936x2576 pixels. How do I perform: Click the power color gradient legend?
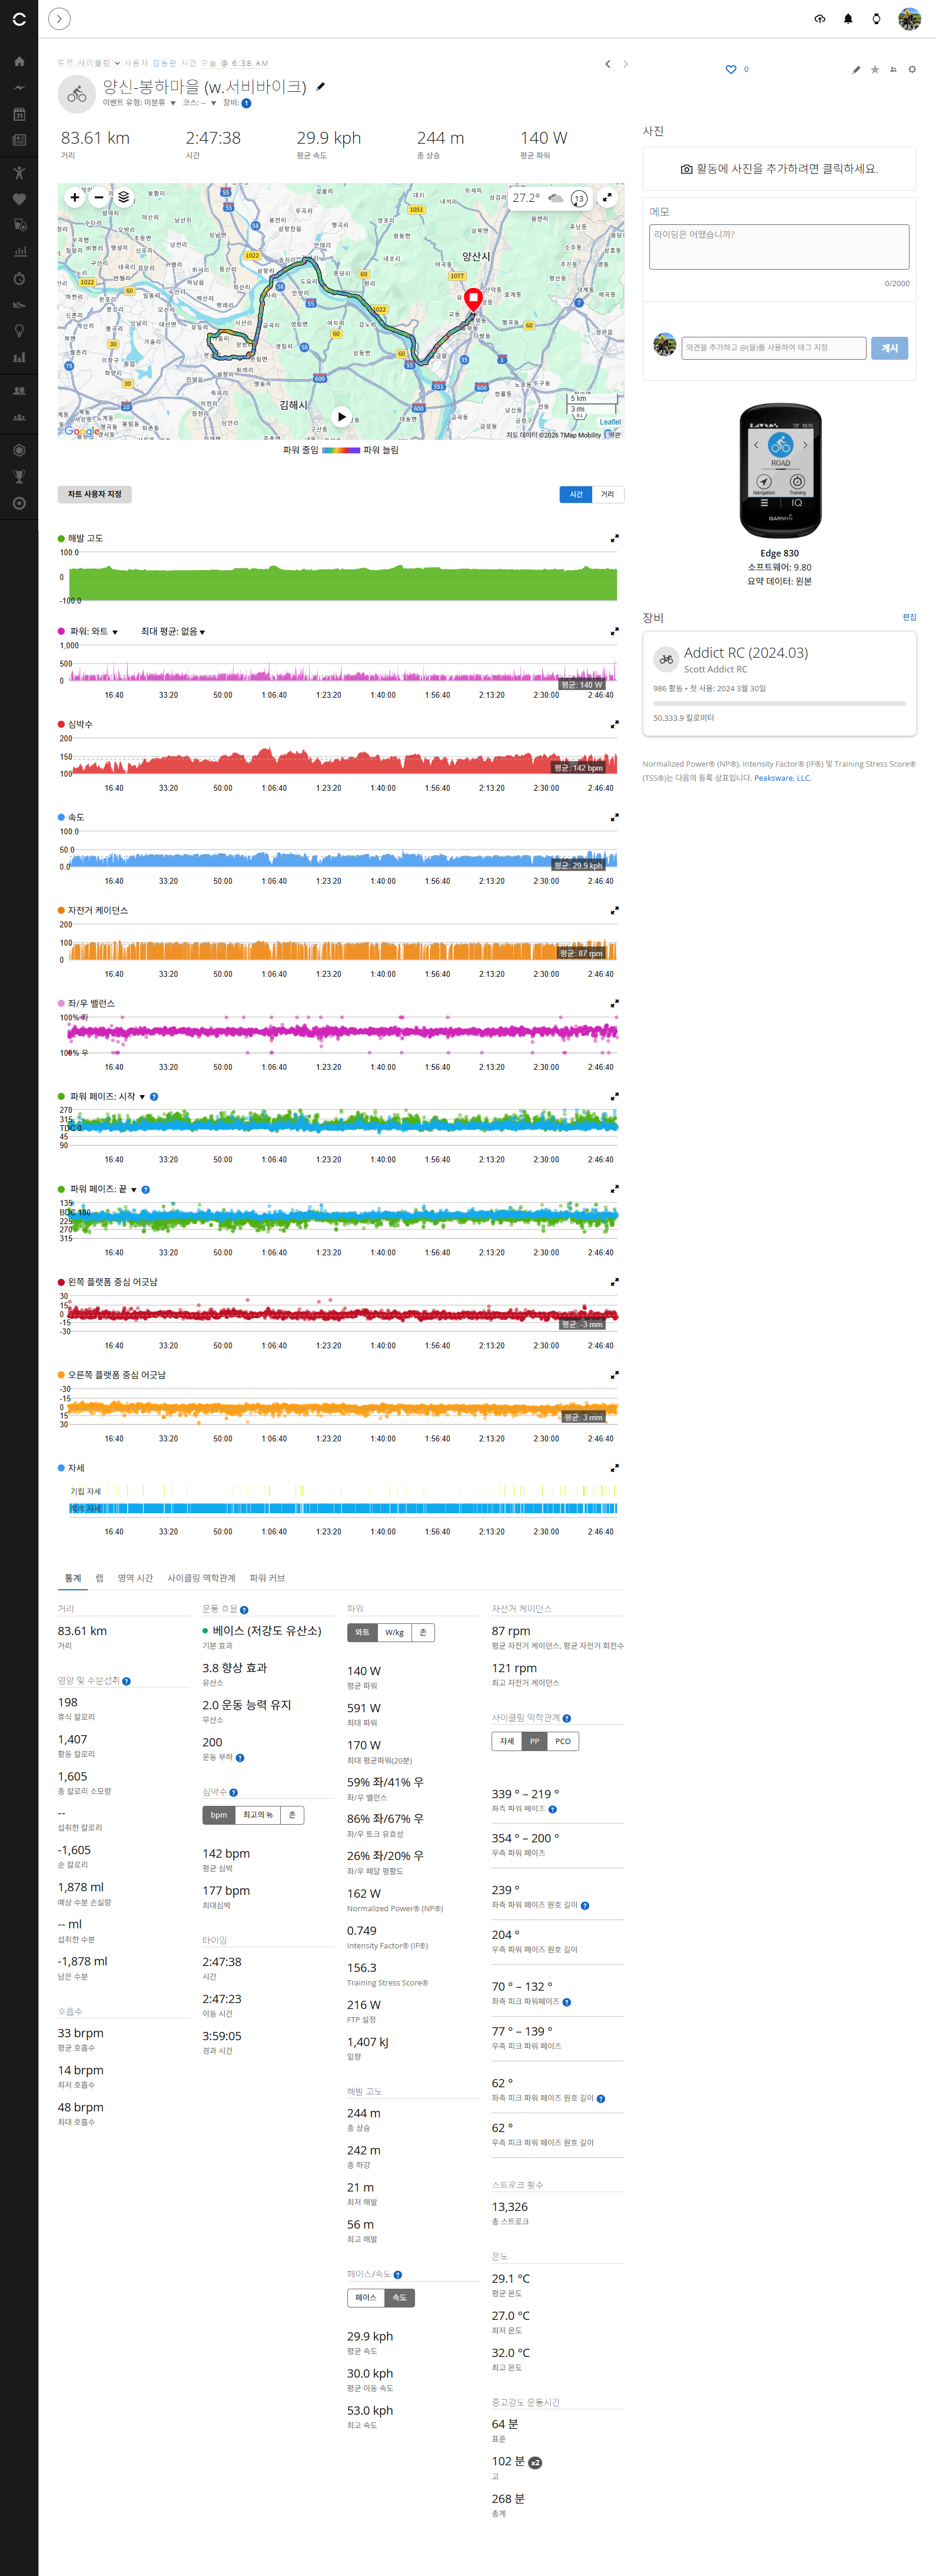point(341,450)
